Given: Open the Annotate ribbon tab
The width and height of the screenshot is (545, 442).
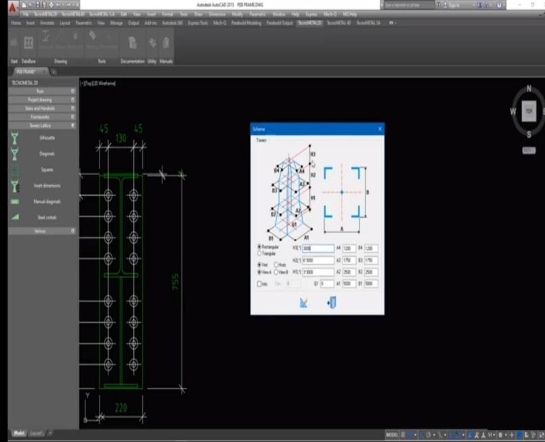Looking at the screenshot, I should [x=47, y=23].
